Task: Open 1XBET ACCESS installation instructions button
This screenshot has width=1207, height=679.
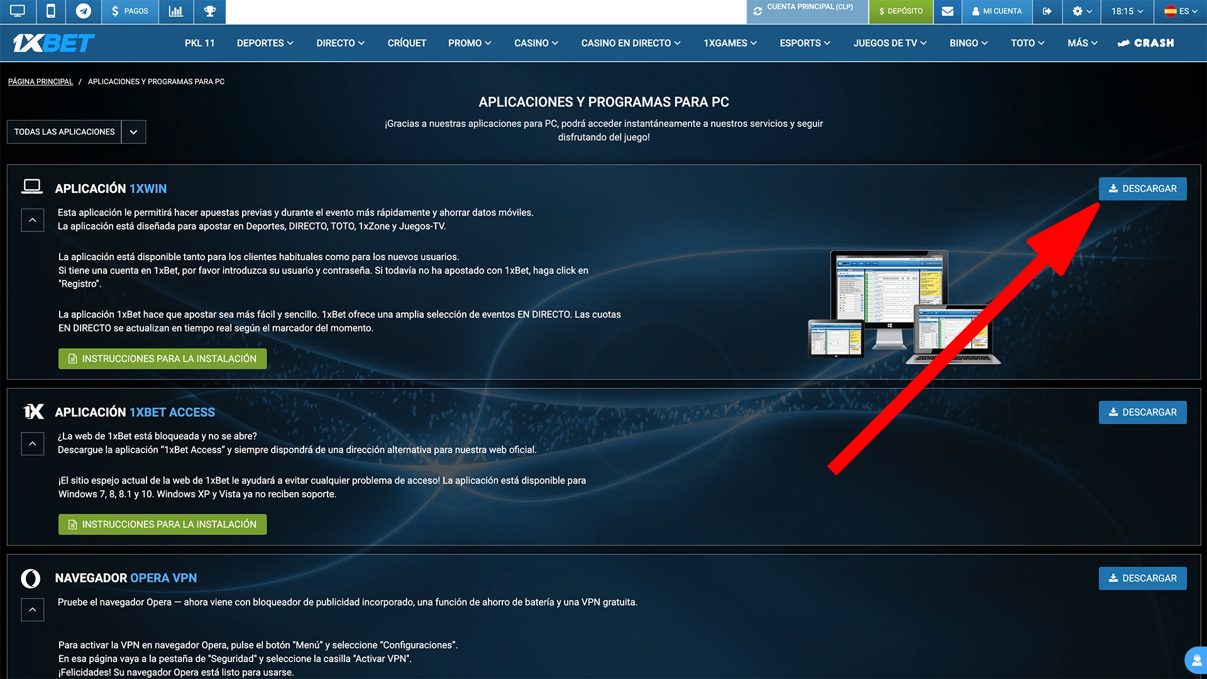Action: (x=162, y=524)
